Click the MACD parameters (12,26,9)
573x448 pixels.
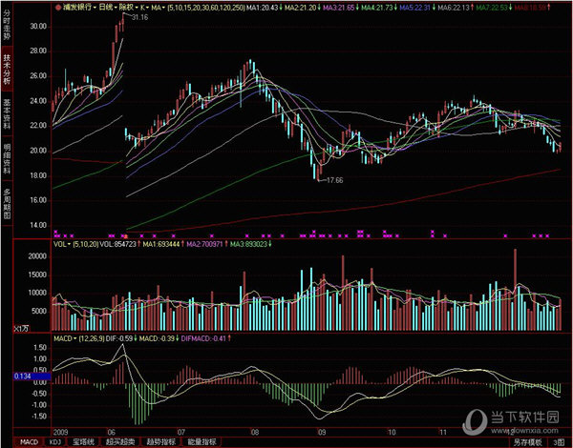pos(92,338)
